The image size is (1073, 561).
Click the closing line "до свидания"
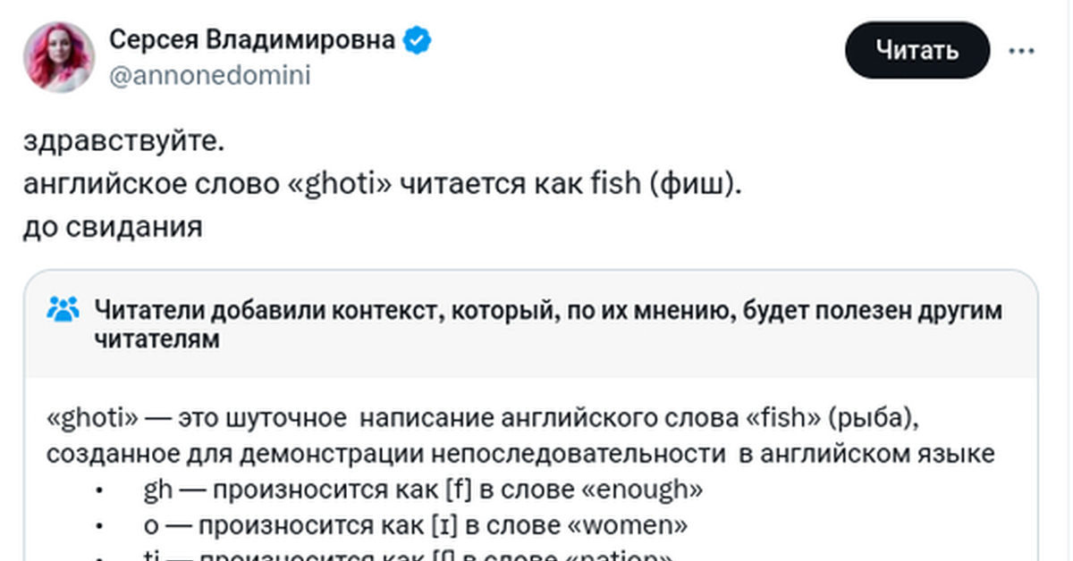click(x=113, y=226)
